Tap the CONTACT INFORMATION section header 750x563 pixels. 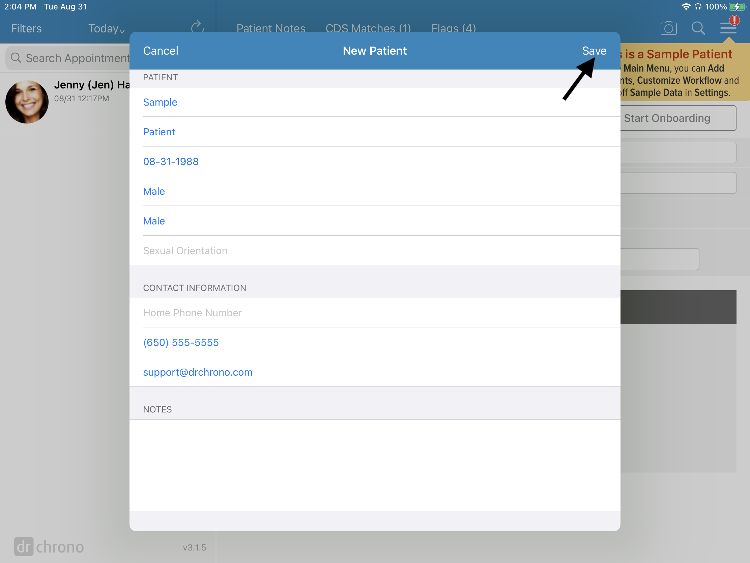pyautogui.click(x=195, y=288)
